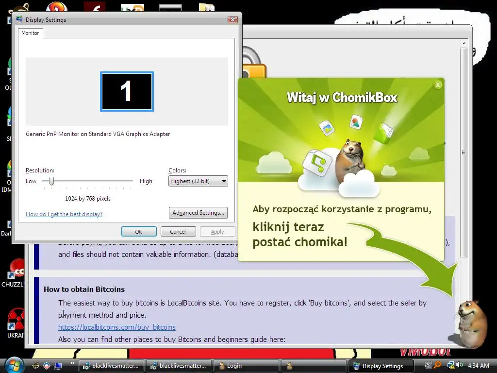
Task: Click 'Generic PnP Monitor on Standard VGA' text
Action: coord(98,134)
